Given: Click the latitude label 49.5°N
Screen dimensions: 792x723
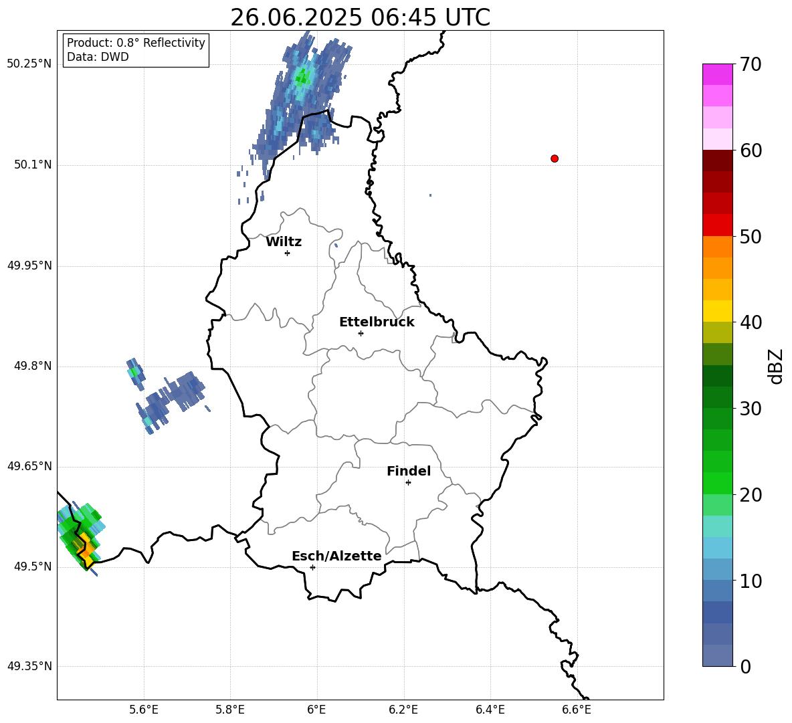Looking at the screenshot, I should 33,566.
